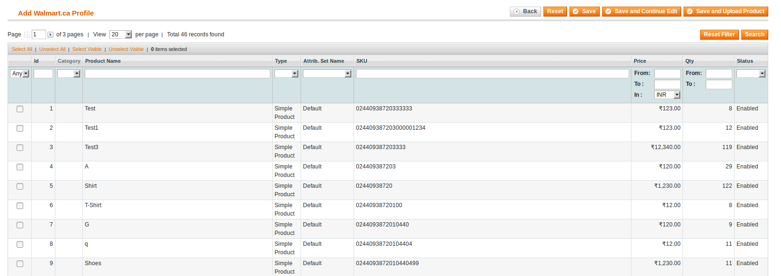The height and width of the screenshot is (276, 781).
Task: Click the Price To input field
Action: click(x=667, y=84)
